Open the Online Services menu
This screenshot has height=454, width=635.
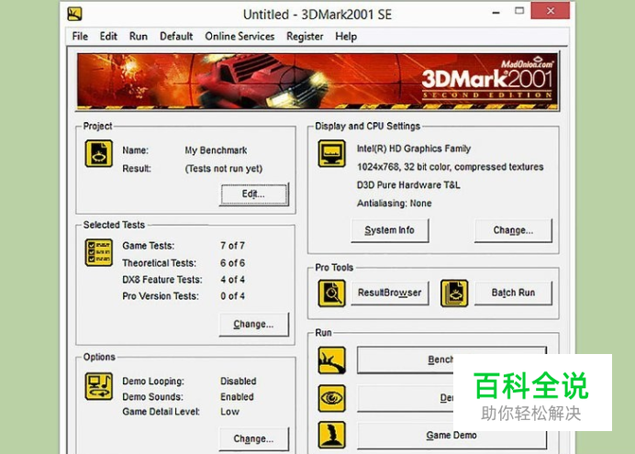click(240, 37)
